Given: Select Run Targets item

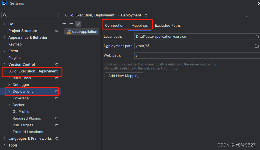Looking at the screenshot, I should 23,125.
